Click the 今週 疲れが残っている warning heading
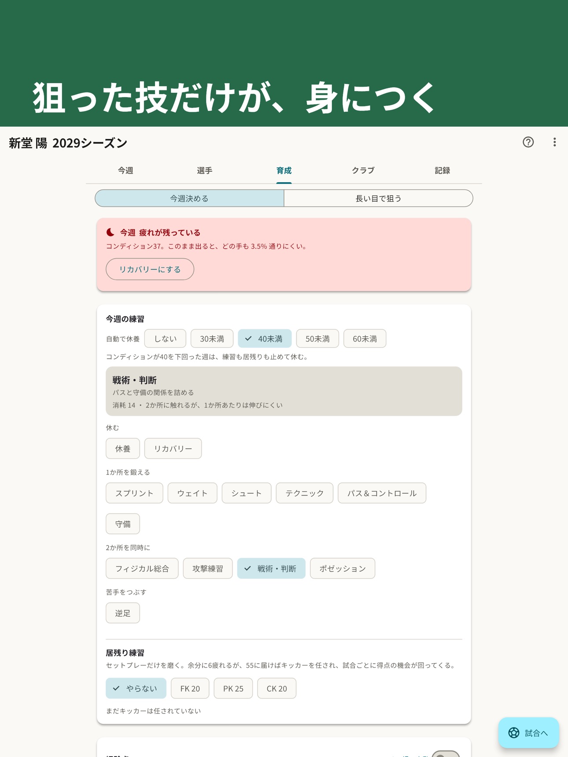The width and height of the screenshot is (568, 757). click(x=160, y=232)
